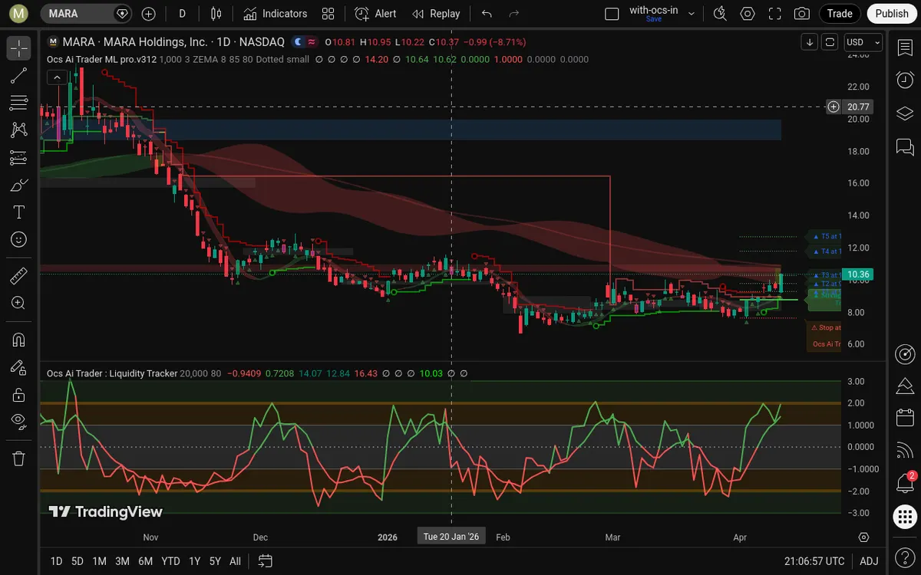Undo the last chart action

click(x=487, y=13)
